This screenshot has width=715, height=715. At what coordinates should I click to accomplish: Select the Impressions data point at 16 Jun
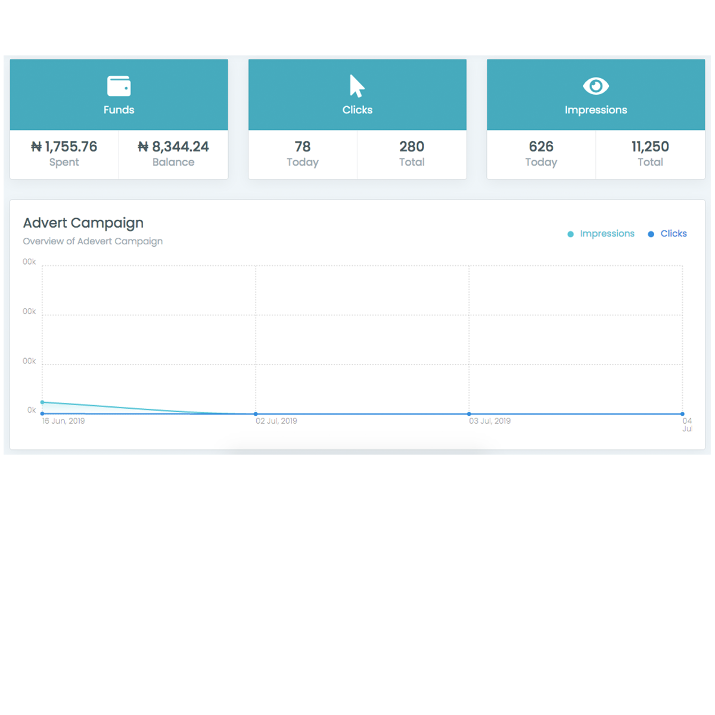click(42, 402)
